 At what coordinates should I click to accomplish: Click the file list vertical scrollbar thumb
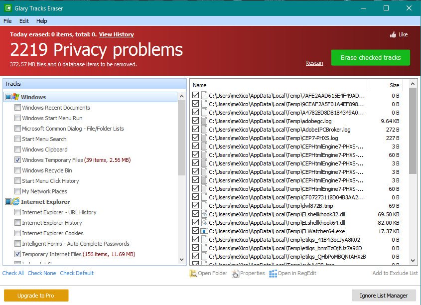pyautogui.click(x=413, y=131)
